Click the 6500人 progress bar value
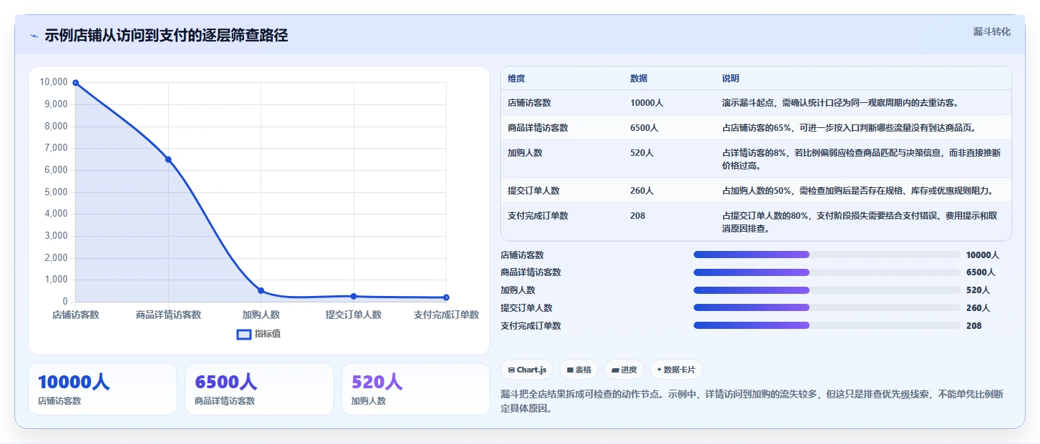 [x=981, y=272]
